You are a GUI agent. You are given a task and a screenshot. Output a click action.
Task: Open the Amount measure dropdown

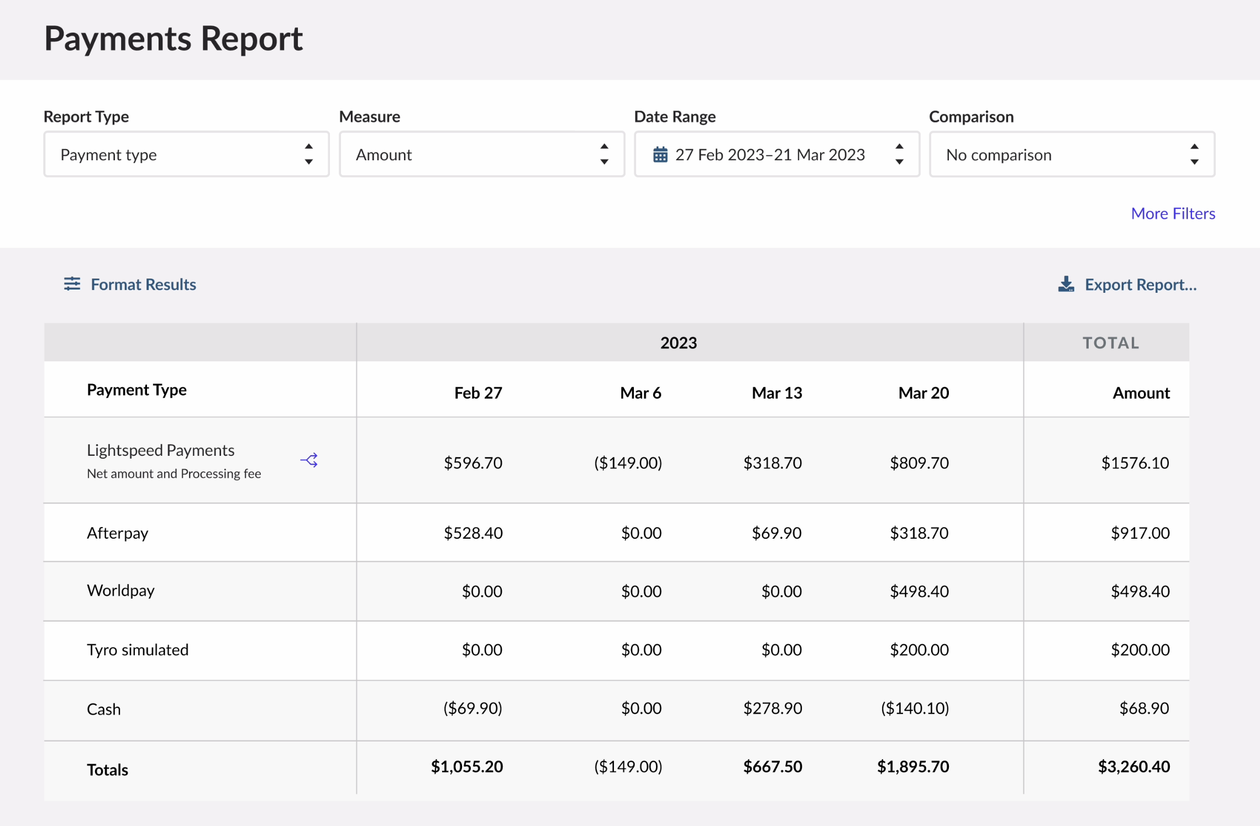tap(470, 155)
